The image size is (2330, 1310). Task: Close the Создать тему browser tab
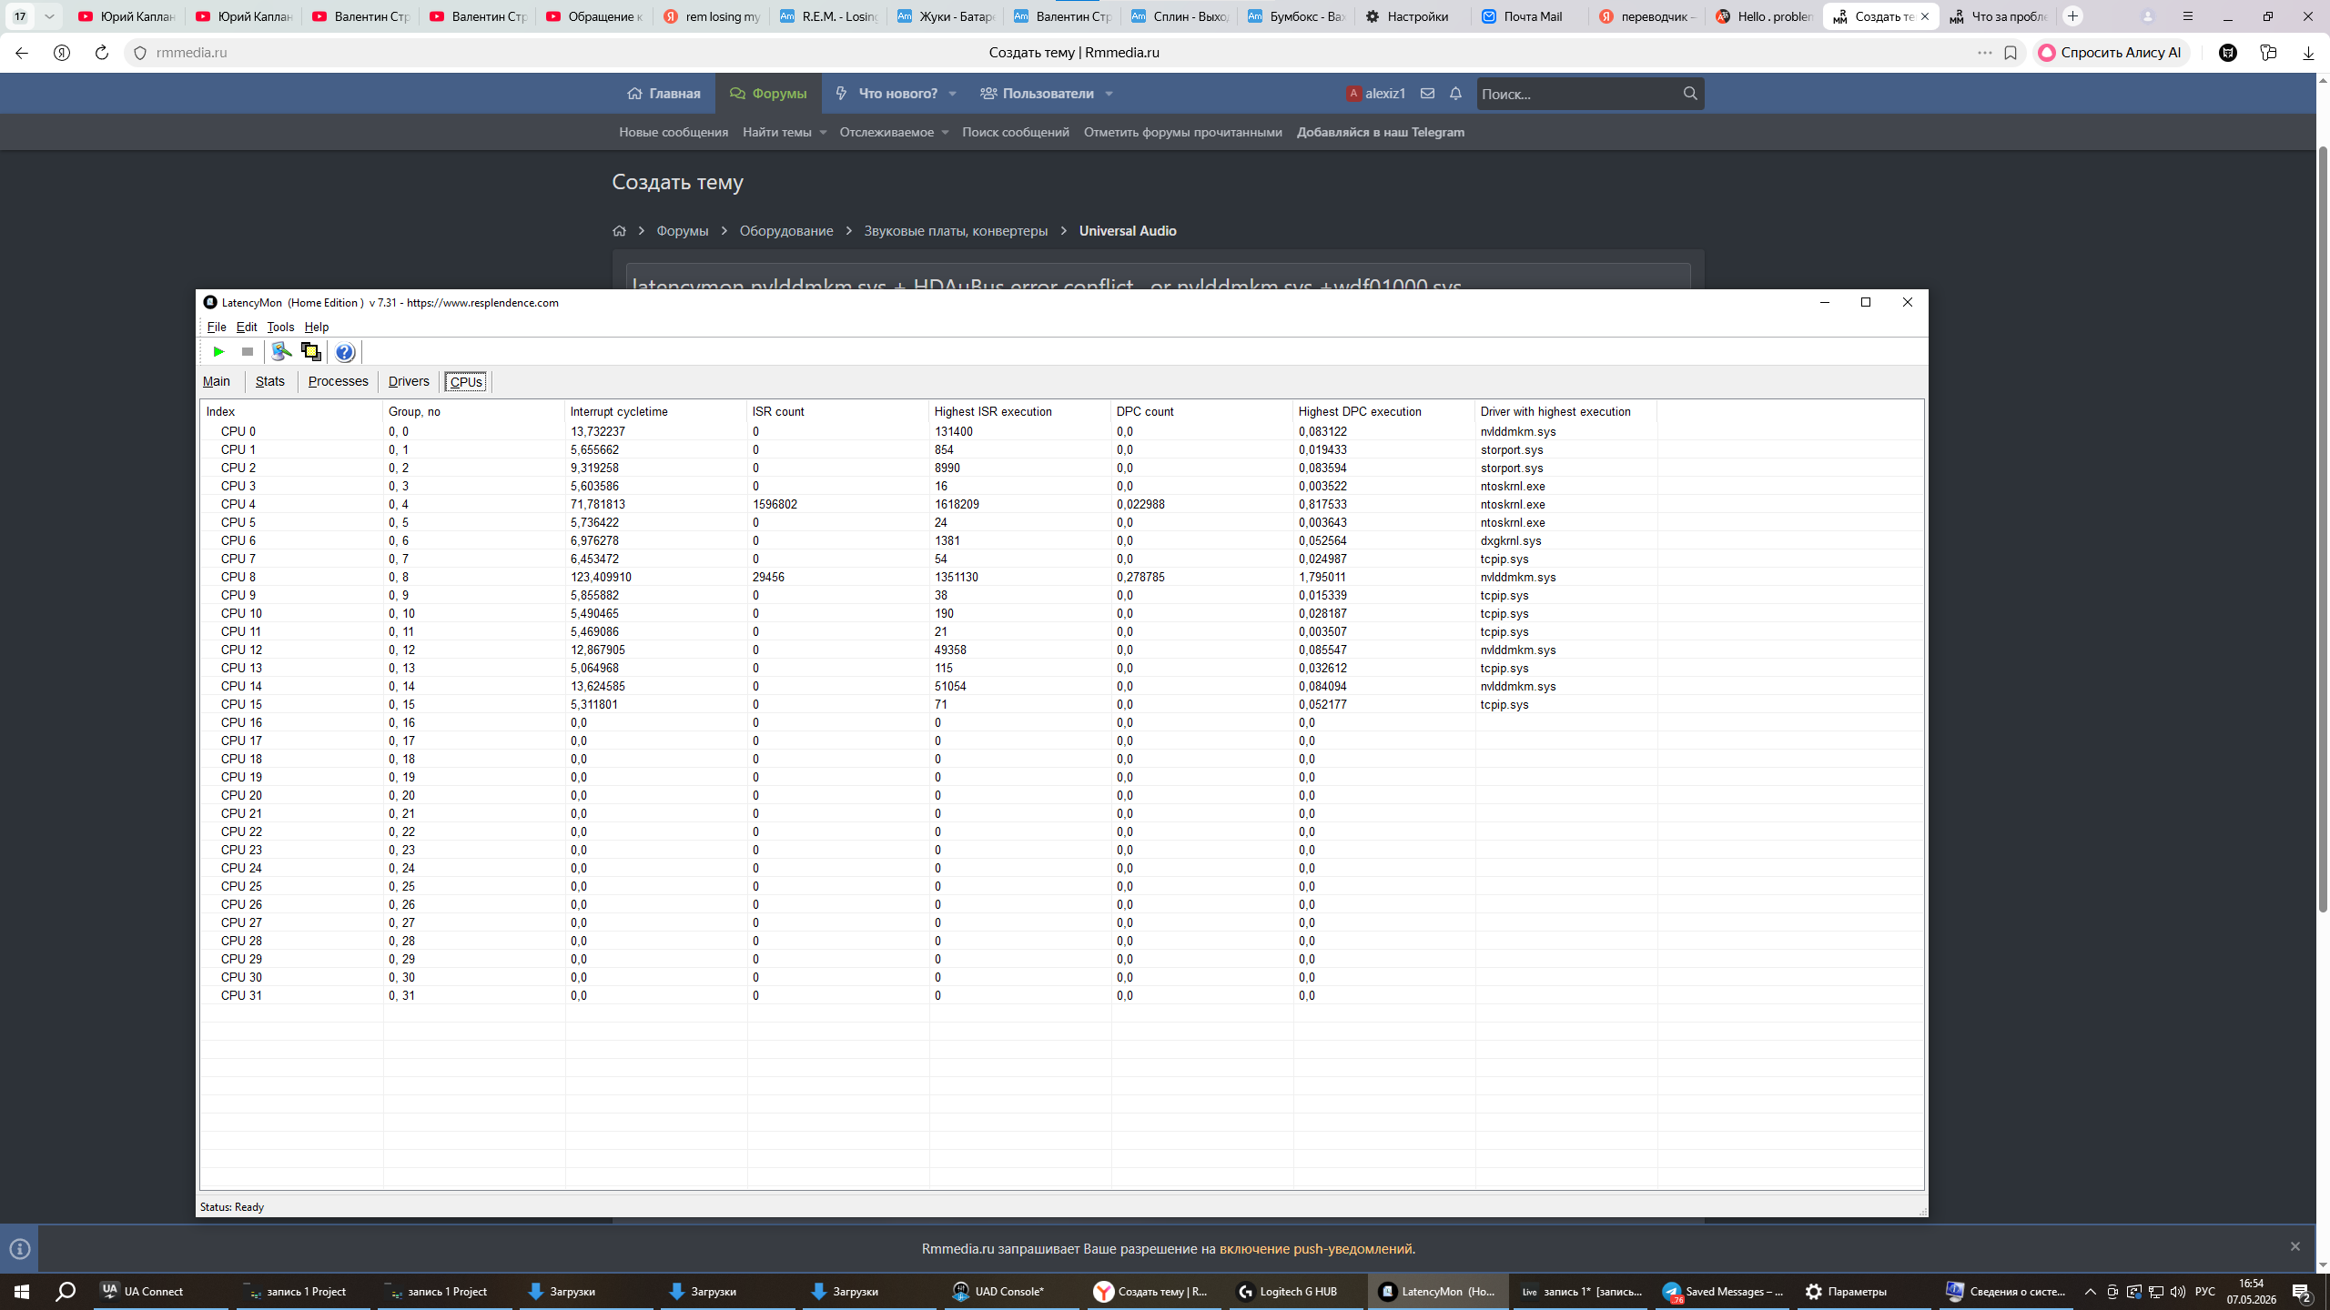pyautogui.click(x=1925, y=16)
